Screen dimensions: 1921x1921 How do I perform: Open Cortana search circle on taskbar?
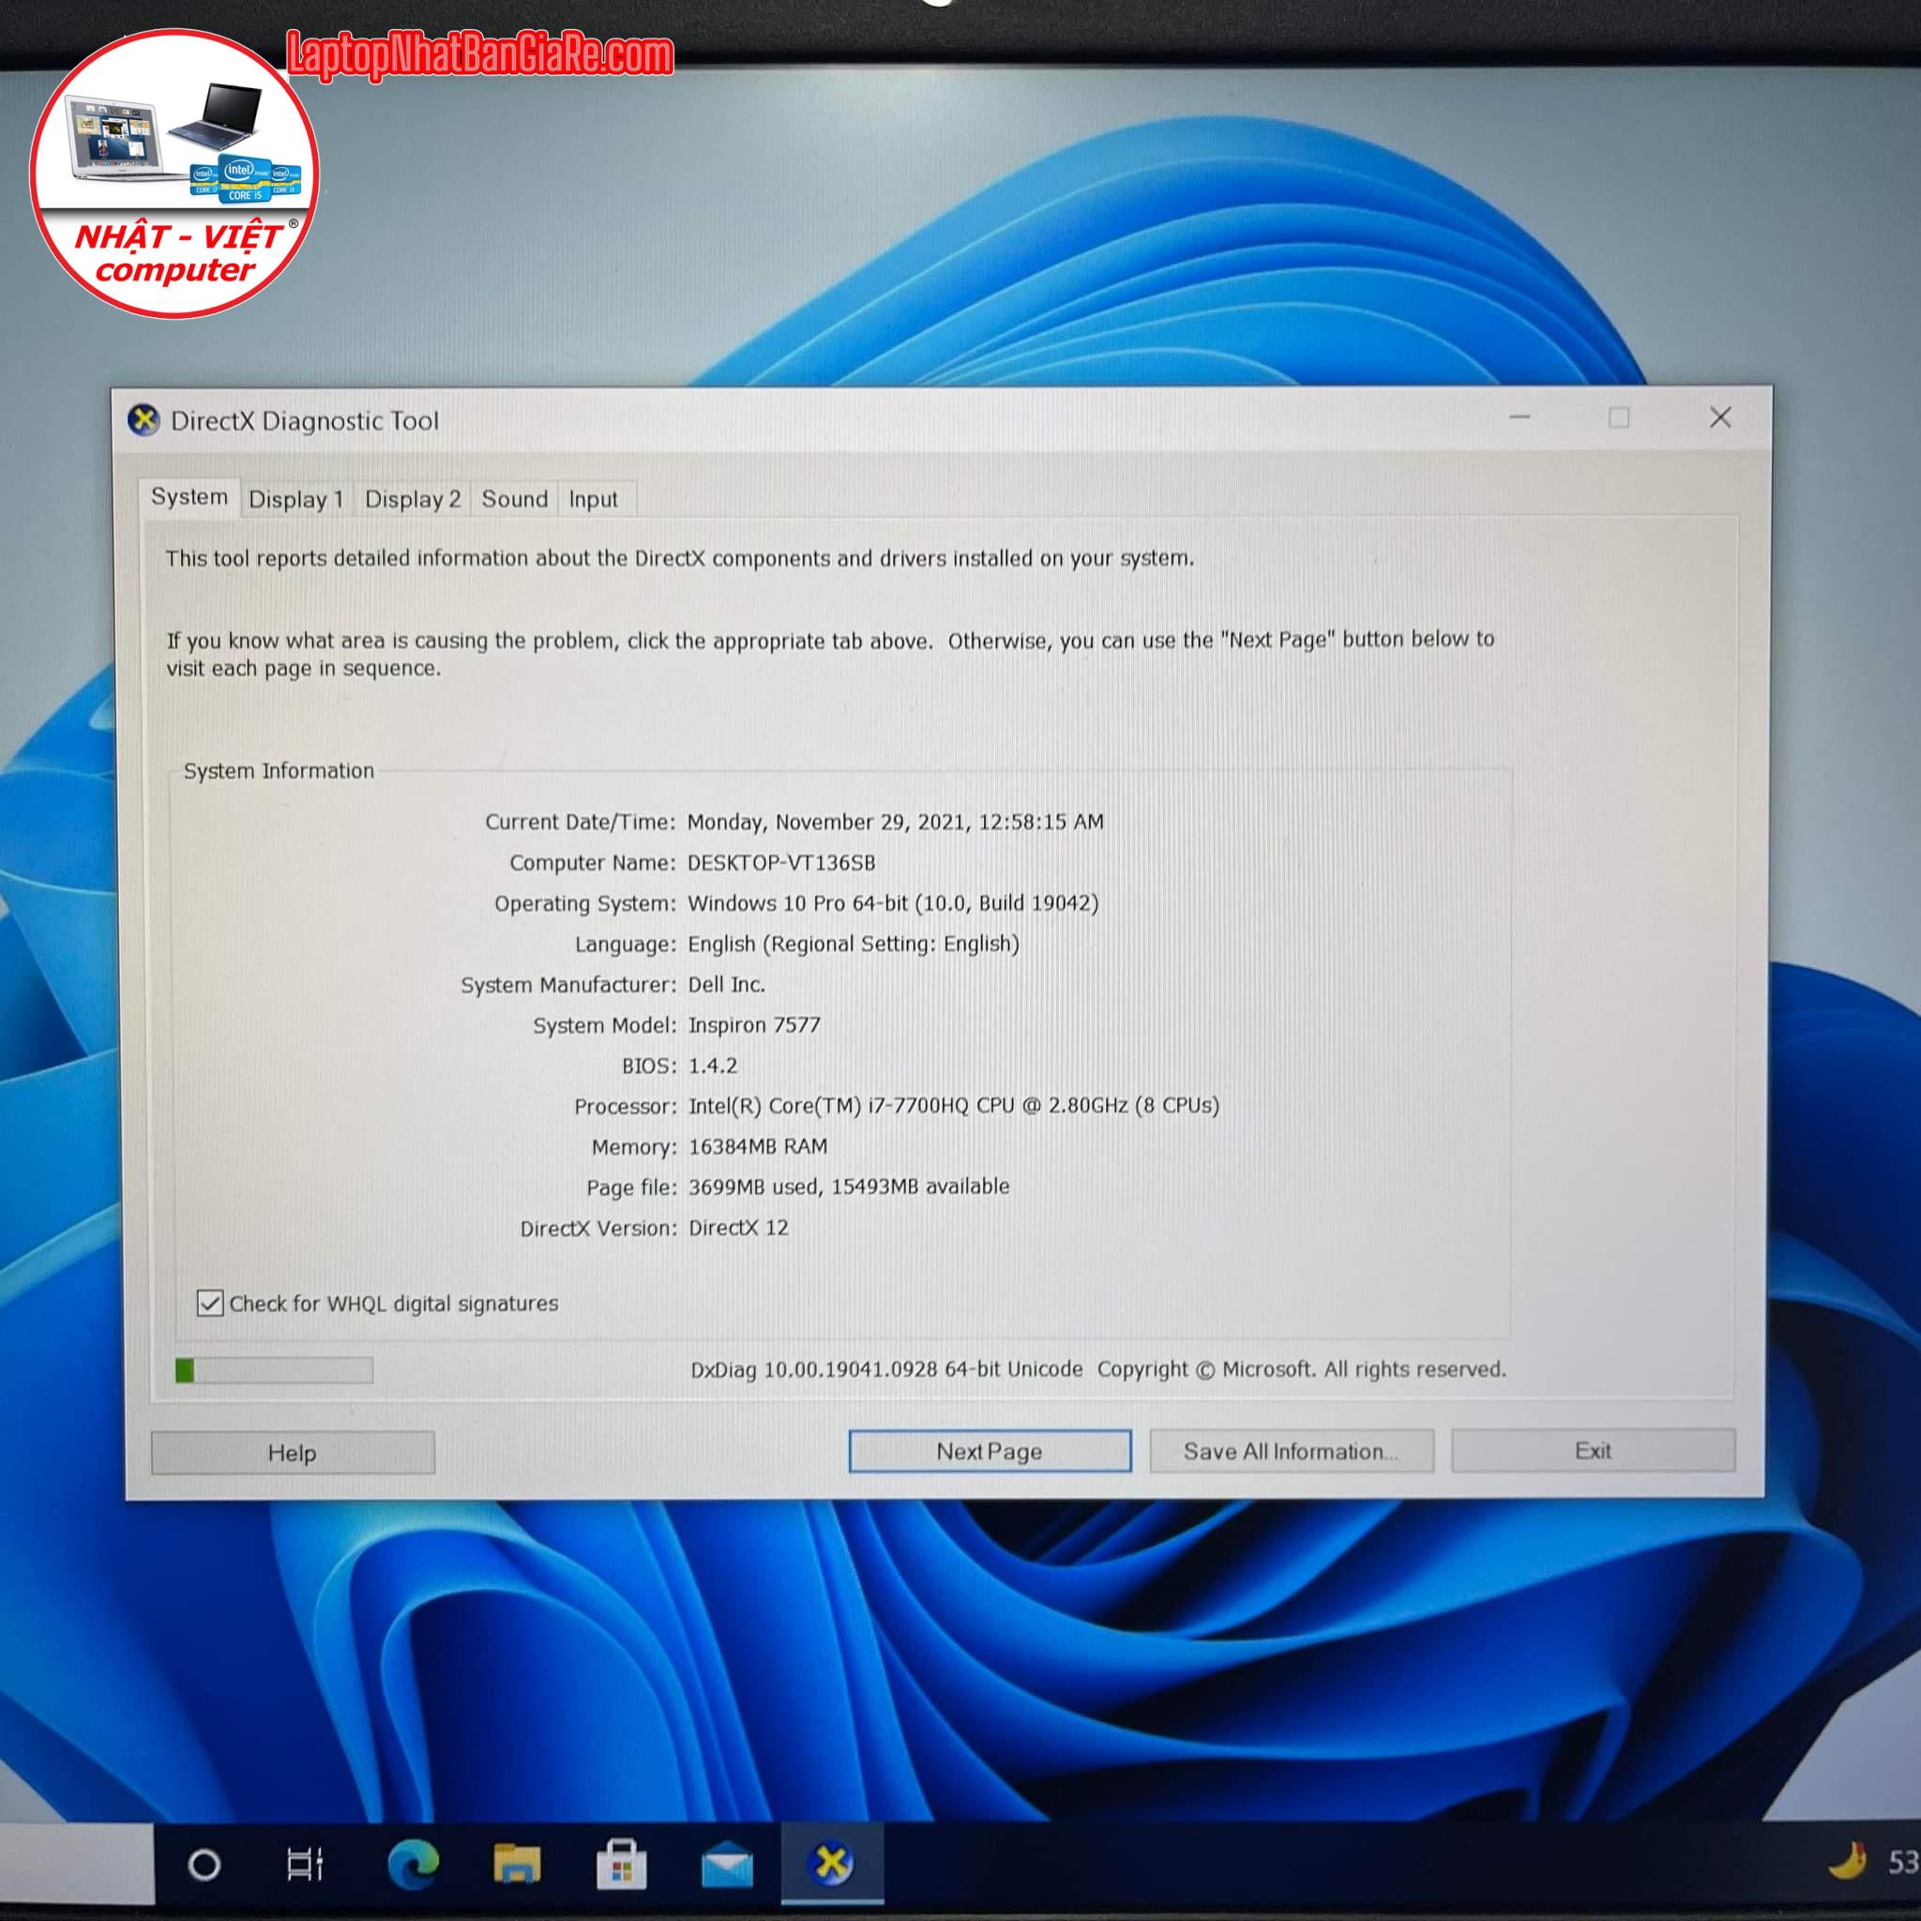click(204, 1865)
